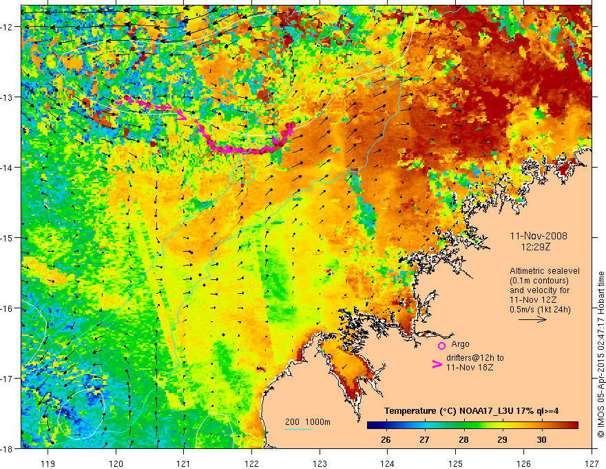Click longitude axis label 126
The height and width of the screenshot is (469, 606).
click(523, 463)
